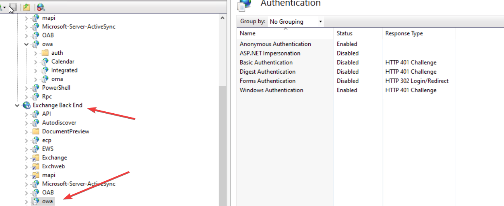Open the toolbar dropdown arrow beside the Save icon
This screenshot has width=504, height=206.
pyautogui.click(x=3, y=7)
